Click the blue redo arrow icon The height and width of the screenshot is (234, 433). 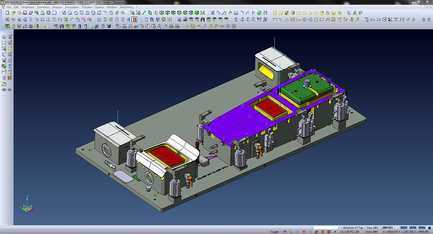[429, 19]
